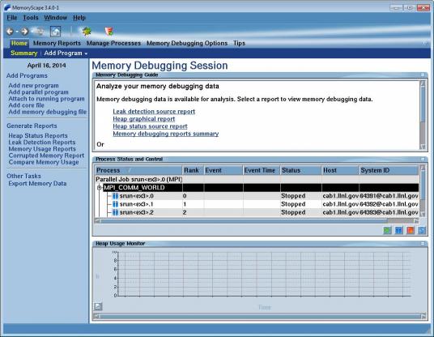Click the process icon of srun<ex3>.1
Image resolution: width=434 pixels, height=337 pixels.
coord(116,204)
